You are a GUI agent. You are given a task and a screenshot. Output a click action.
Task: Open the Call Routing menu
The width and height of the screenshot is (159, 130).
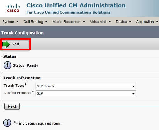point(36,22)
